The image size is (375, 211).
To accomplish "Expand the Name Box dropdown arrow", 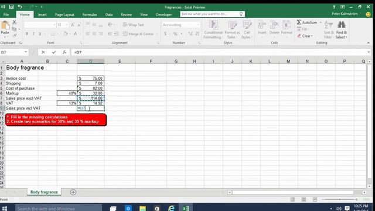I will coord(26,52).
